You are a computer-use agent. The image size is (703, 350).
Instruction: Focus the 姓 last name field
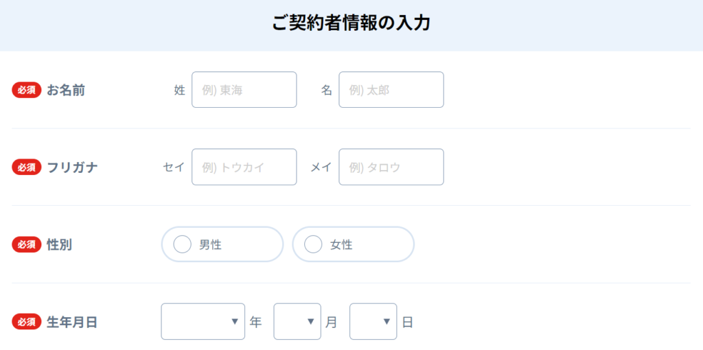coord(244,90)
